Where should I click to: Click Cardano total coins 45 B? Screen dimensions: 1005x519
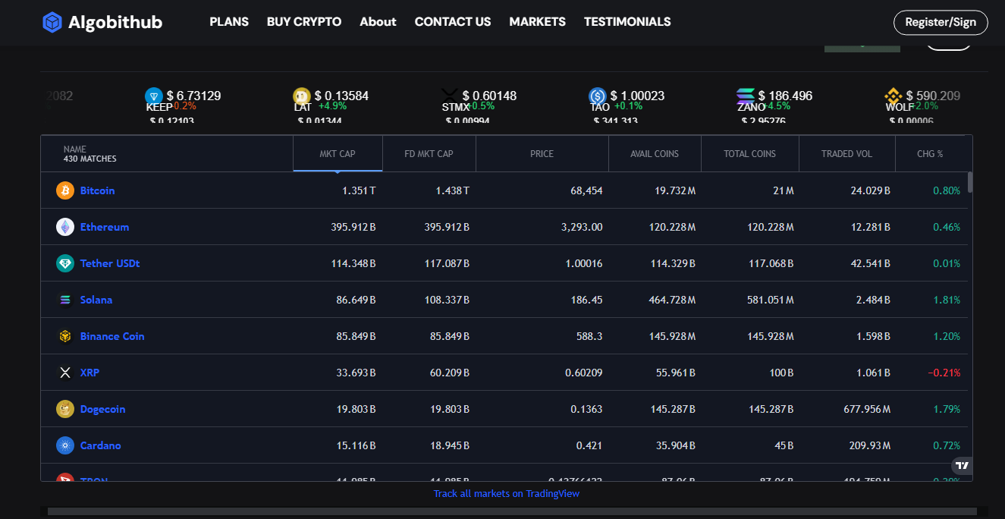784,445
